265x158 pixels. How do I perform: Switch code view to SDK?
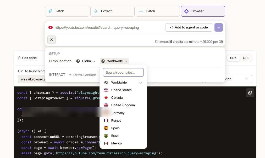point(233,58)
